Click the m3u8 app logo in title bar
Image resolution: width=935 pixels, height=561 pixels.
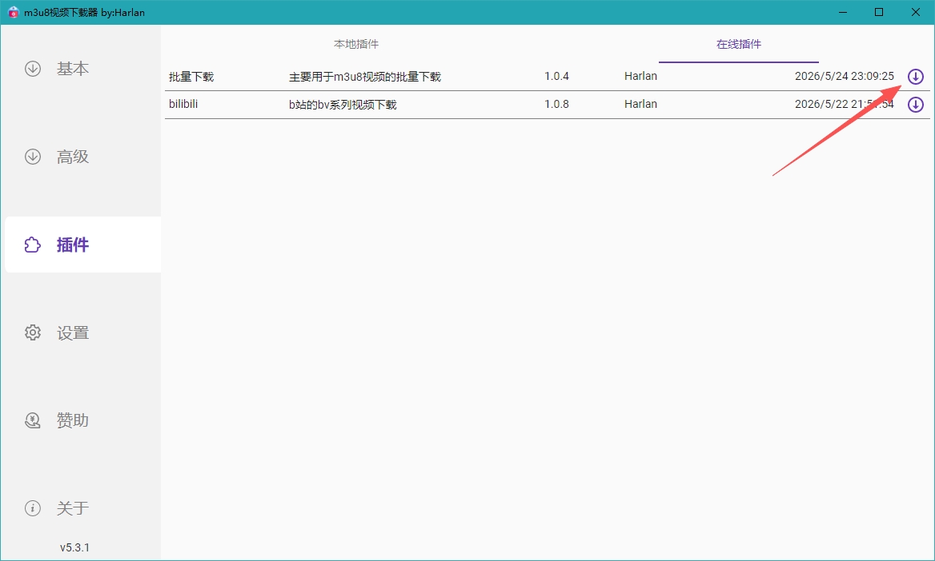(x=13, y=12)
